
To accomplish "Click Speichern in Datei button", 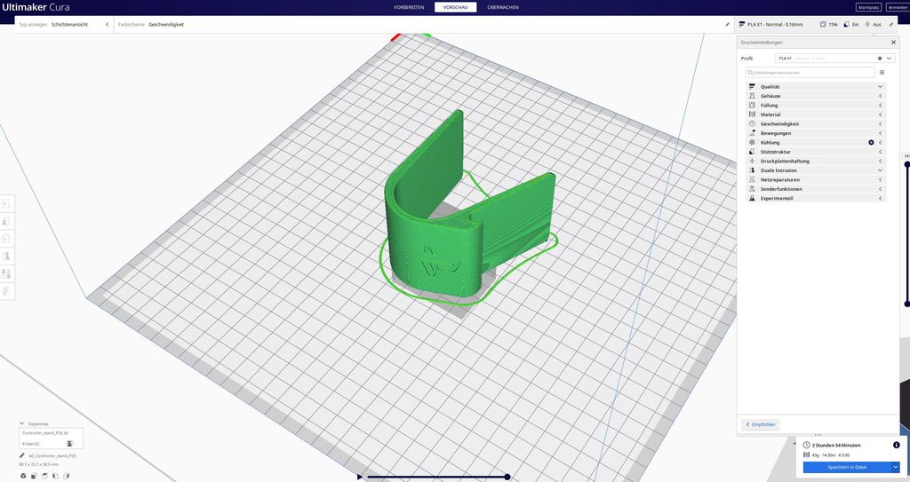I will point(847,467).
